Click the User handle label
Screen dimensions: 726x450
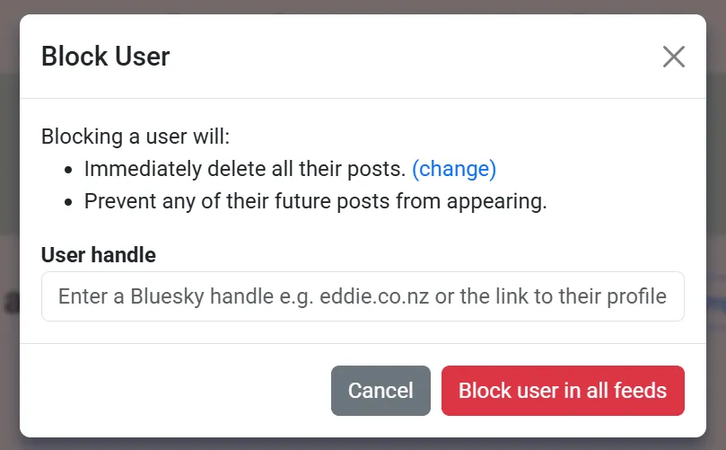tap(99, 255)
